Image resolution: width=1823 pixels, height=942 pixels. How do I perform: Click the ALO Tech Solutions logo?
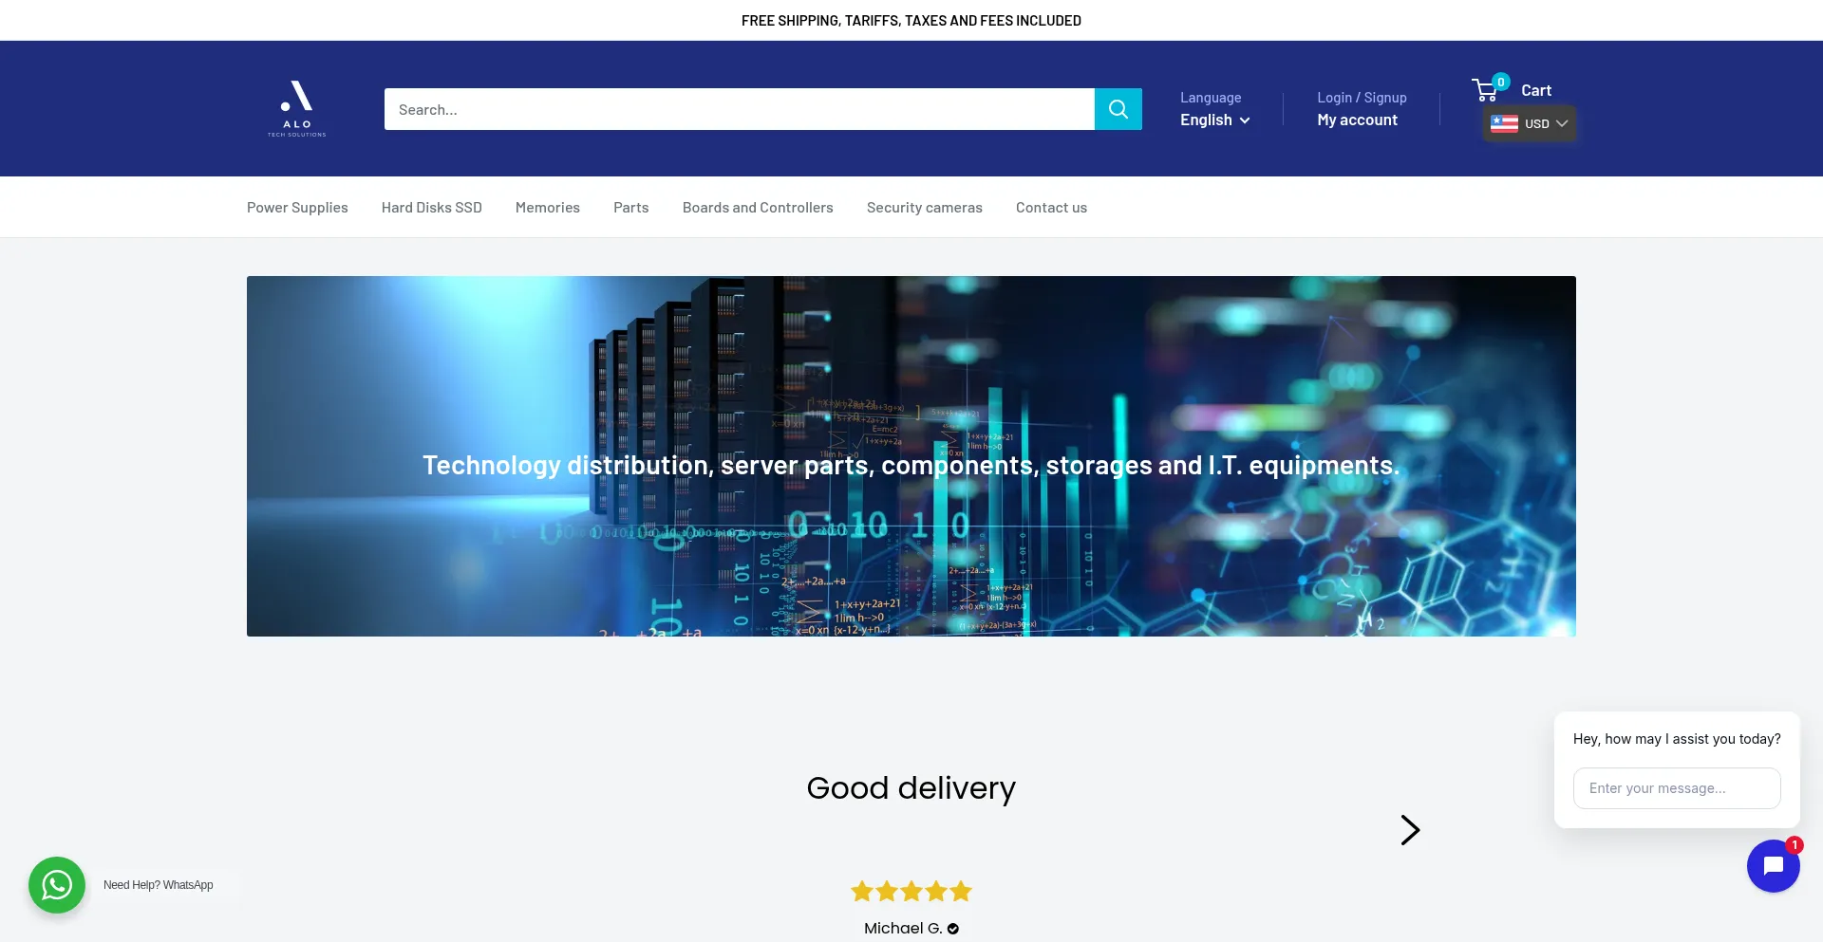tap(296, 108)
